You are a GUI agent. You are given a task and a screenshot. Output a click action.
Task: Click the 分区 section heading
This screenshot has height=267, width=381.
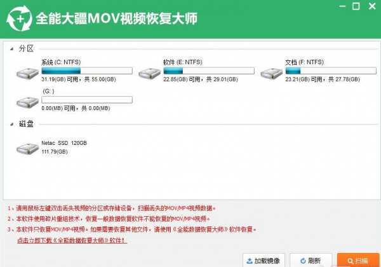tap(26, 49)
